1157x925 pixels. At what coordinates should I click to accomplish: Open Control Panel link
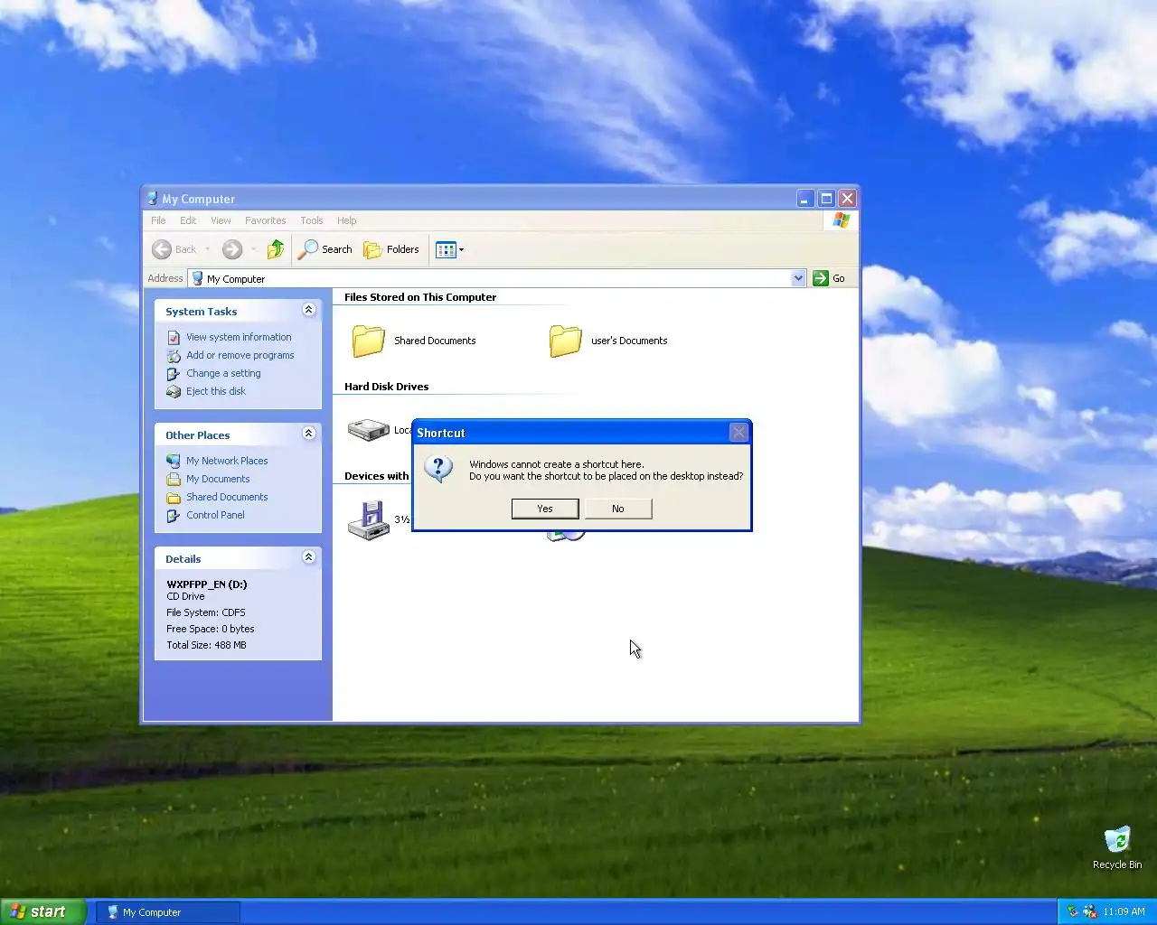(x=215, y=515)
